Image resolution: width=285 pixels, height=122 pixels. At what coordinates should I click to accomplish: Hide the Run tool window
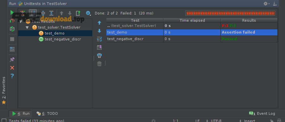tap(275, 3)
